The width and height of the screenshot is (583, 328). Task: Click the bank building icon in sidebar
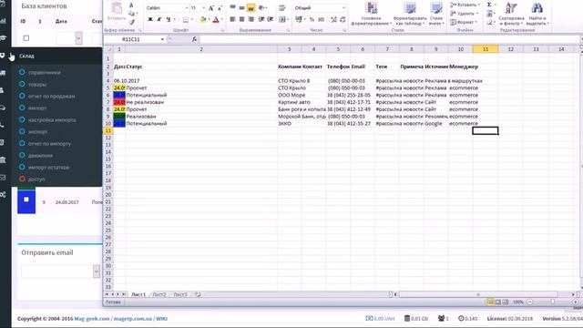click(3, 160)
